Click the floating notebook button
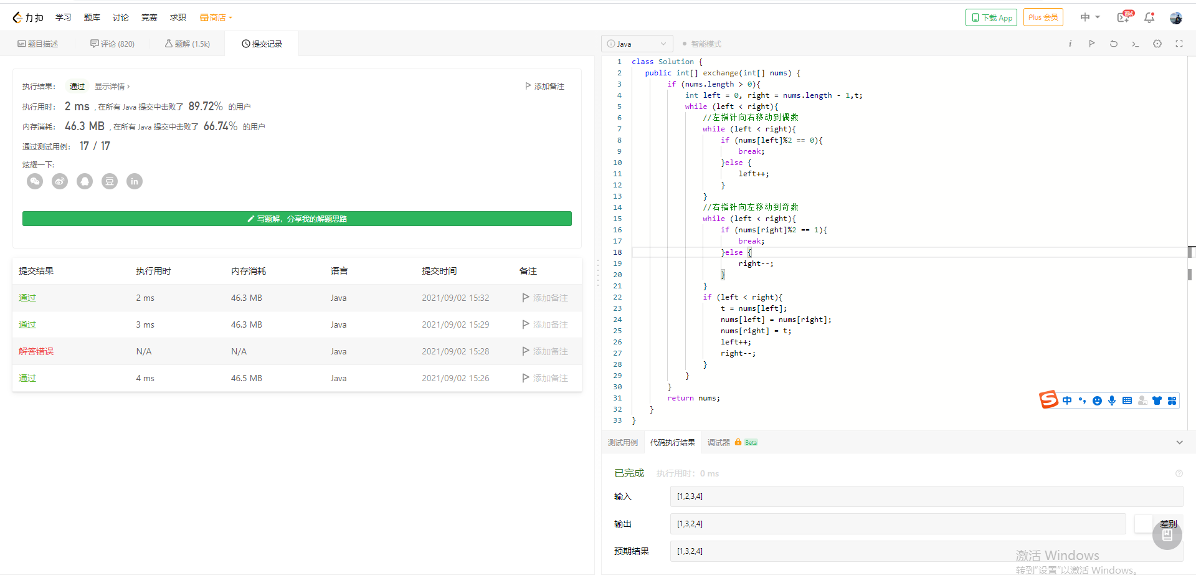The image size is (1196, 578). (1167, 535)
